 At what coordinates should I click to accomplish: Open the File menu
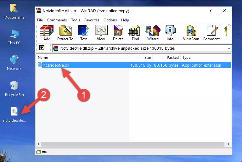click(x=40, y=20)
